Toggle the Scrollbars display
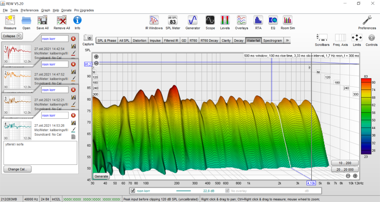The height and width of the screenshot is (202, 380). [x=322, y=38]
